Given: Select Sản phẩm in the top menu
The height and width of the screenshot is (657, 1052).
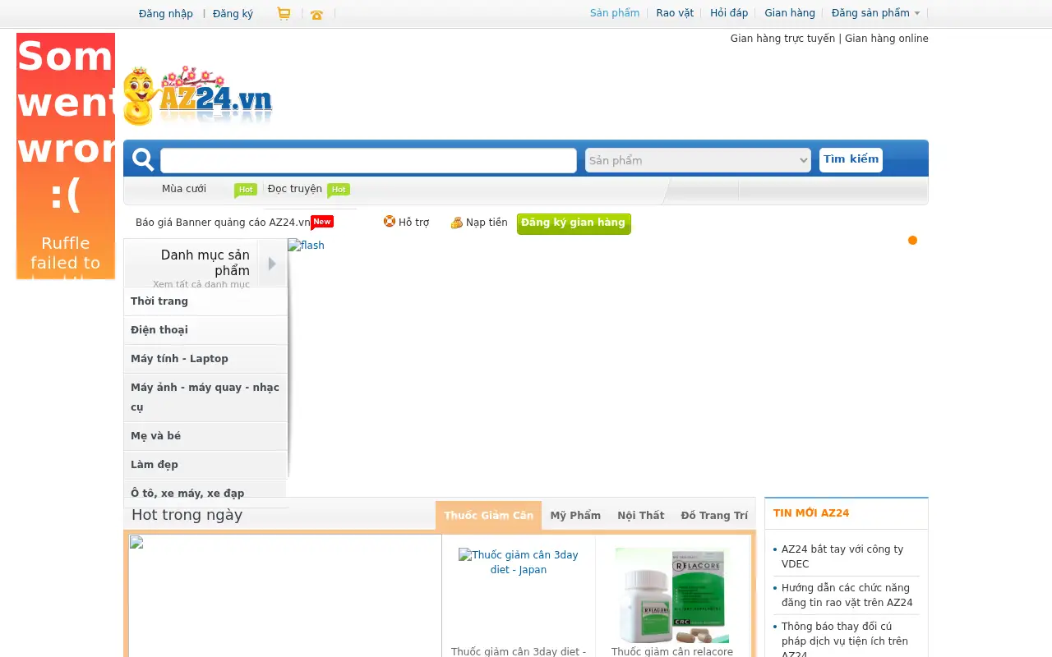Looking at the screenshot, I should point(615,13).
